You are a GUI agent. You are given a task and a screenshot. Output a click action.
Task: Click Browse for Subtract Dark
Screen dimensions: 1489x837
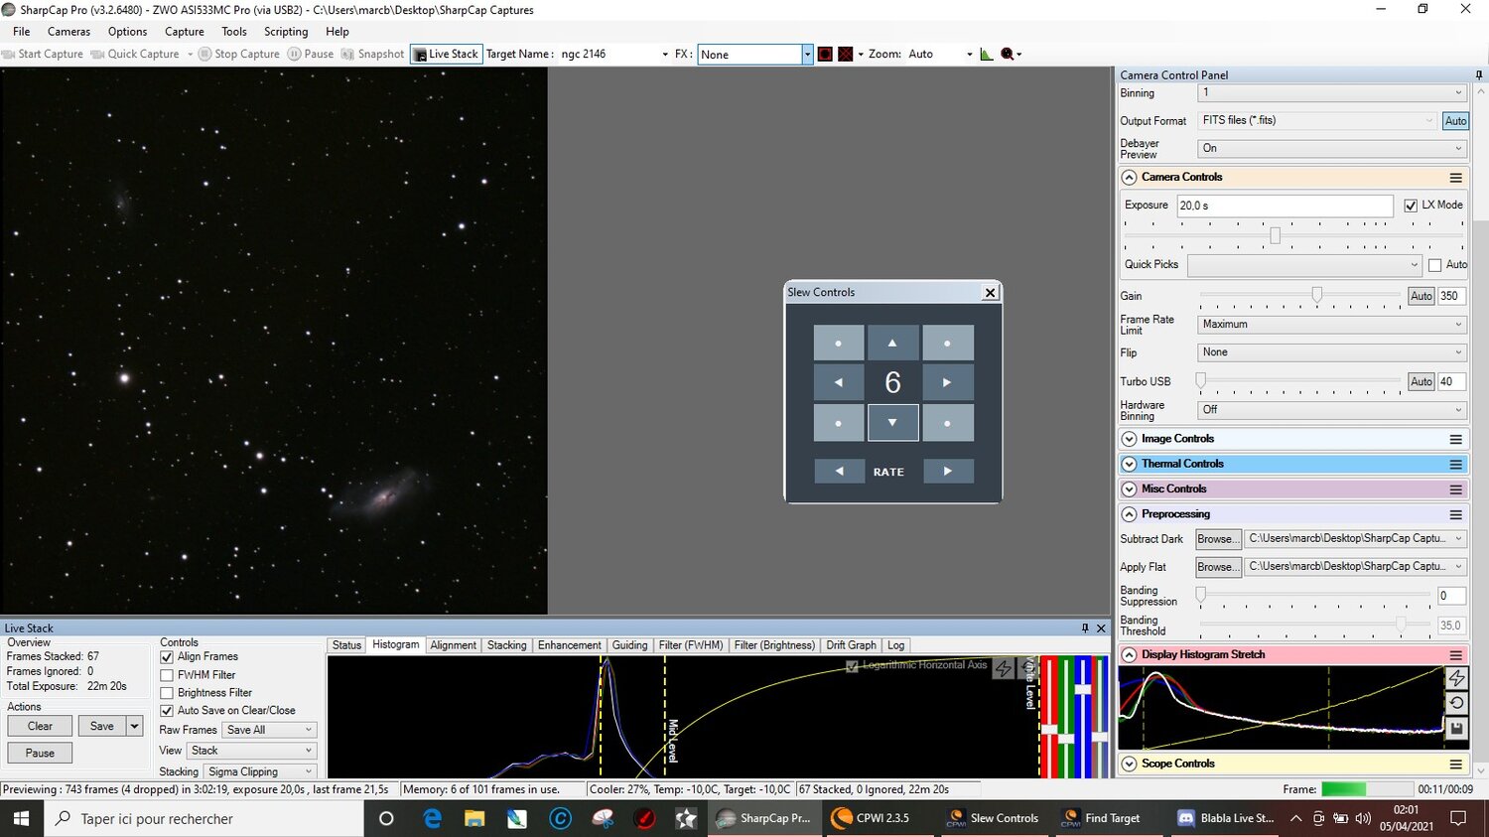click(x=1217, y=539)
